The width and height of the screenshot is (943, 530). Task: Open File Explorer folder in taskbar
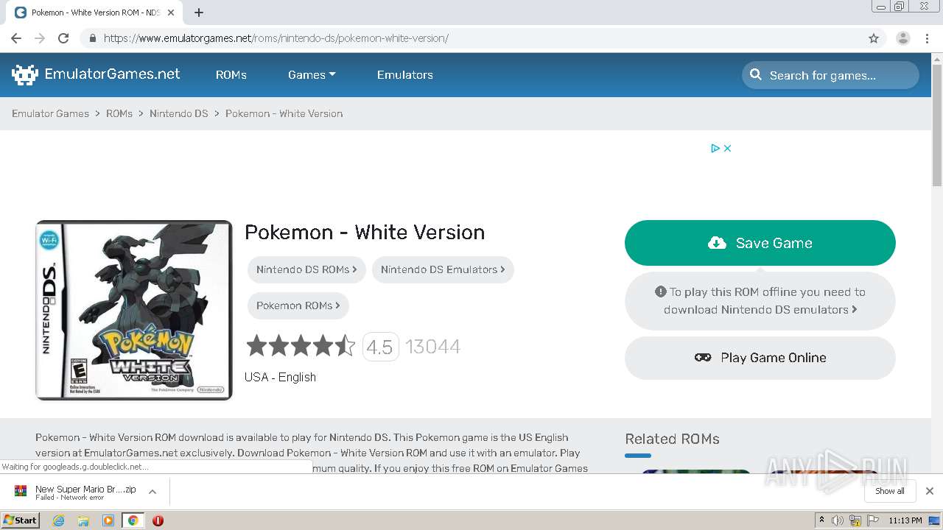pos(83,520)
